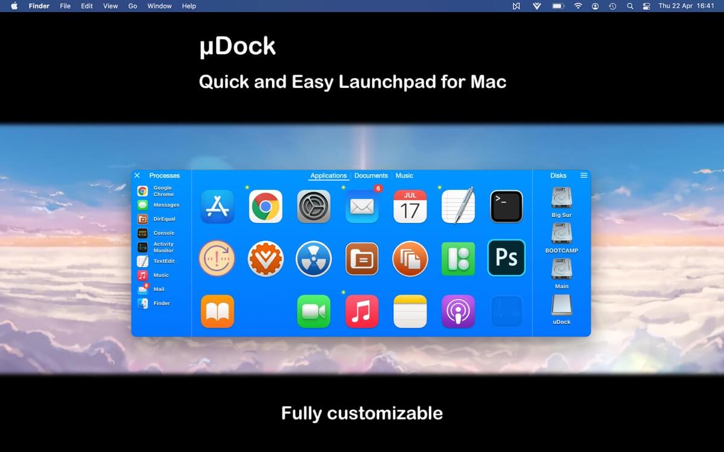Open the Calendar icon showing JUL 17
The width and height of the screenshot is (724, 452).
(410, 207)
